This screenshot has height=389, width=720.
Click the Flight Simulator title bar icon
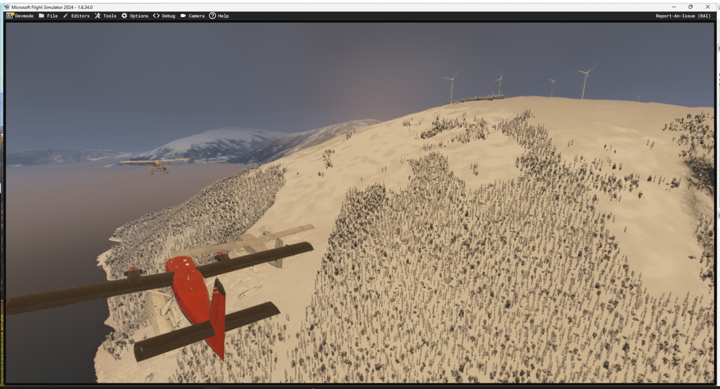[x=7, y=7]
